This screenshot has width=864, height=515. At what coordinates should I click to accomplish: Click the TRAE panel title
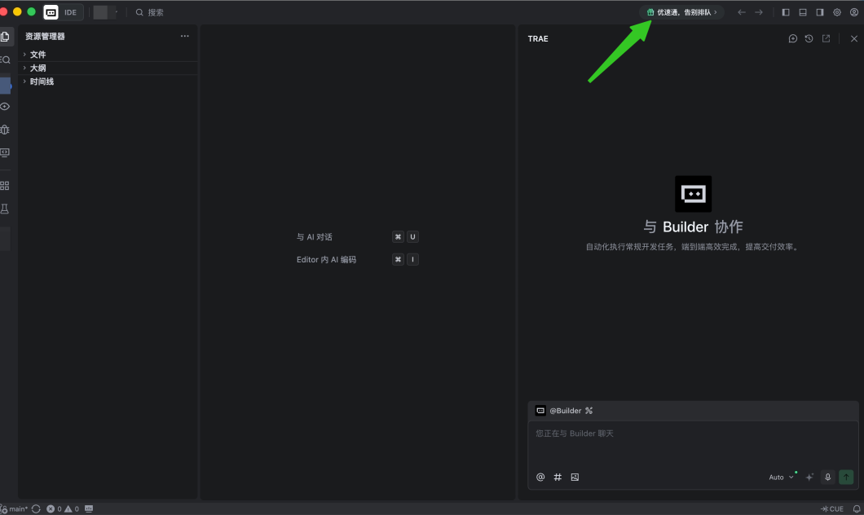point(538,38)
